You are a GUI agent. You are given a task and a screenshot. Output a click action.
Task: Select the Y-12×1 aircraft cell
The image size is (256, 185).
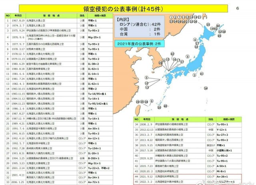click(229, 130)
